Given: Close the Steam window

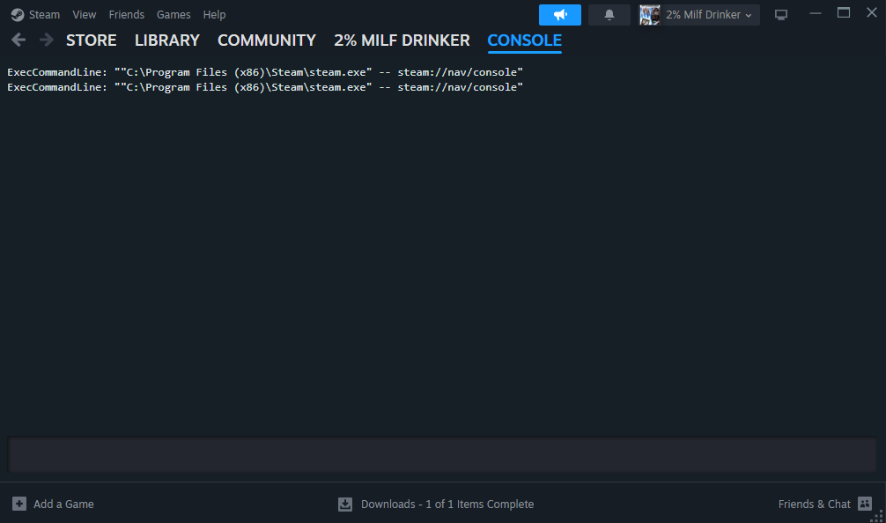Looking at the screenshot, I should tap(872, 12).
